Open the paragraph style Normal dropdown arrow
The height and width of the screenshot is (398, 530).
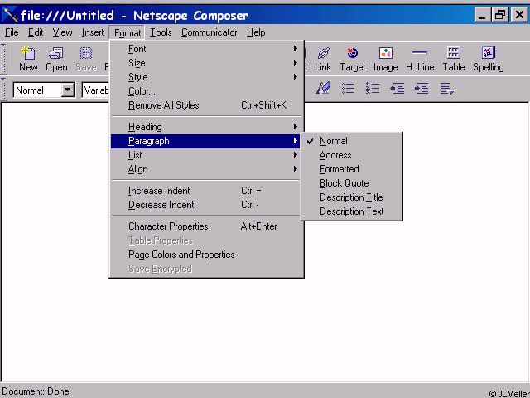click(x=68, y=90)
